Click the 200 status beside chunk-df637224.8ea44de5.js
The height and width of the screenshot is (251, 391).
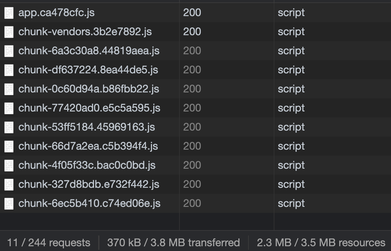click(x=192, y=70)
